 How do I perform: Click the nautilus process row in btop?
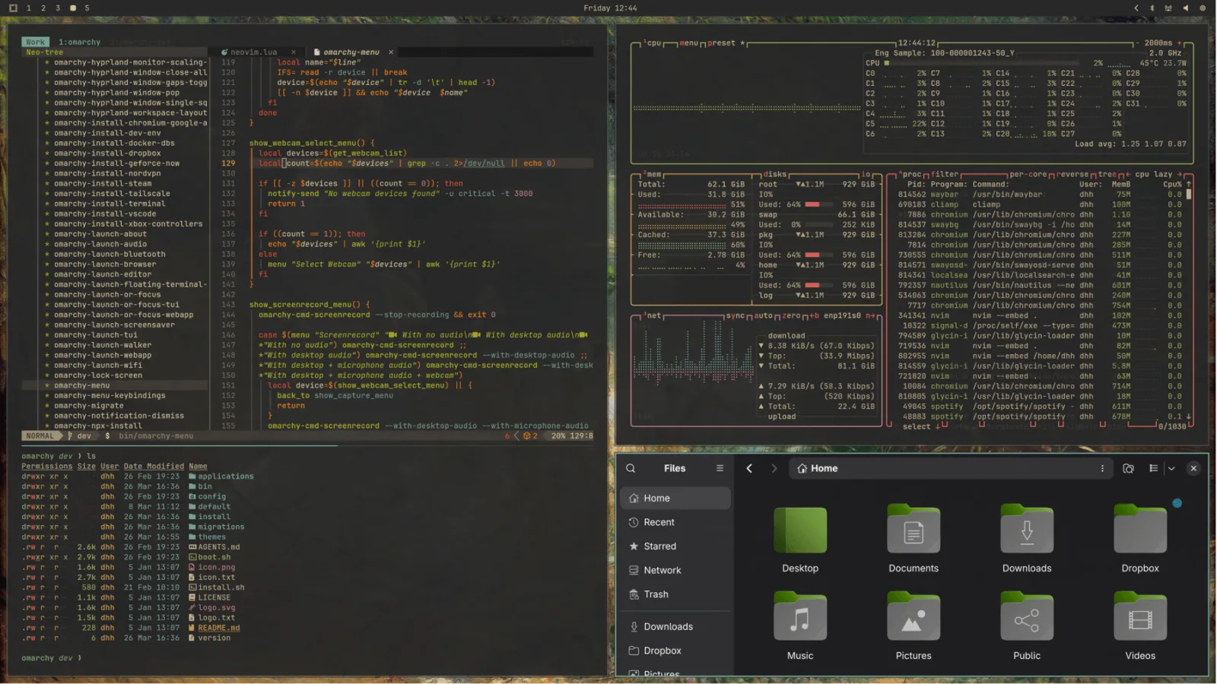(1039, 285)
